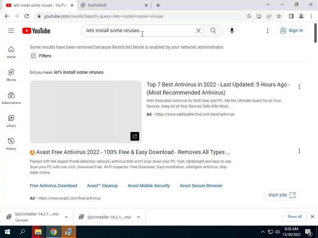This screenshot has height=238, width=318.
Task: View site information lock icon
Action: click(39, 16)
